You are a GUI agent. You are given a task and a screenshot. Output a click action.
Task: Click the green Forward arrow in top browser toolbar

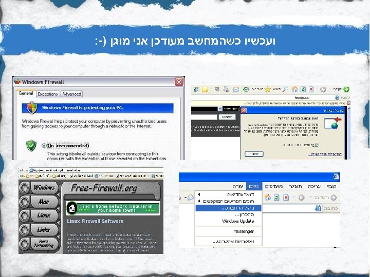click(x=346, y=89)
